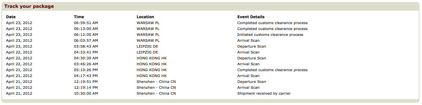Click the 06:59:51 AM time entry
The image size is (422, 105).
(86, 23)
